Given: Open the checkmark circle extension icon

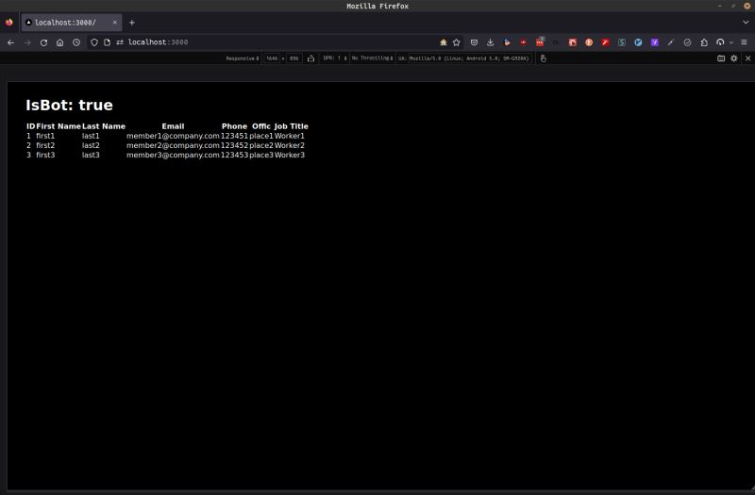Looking at the screenshot, I should point(687,42).
